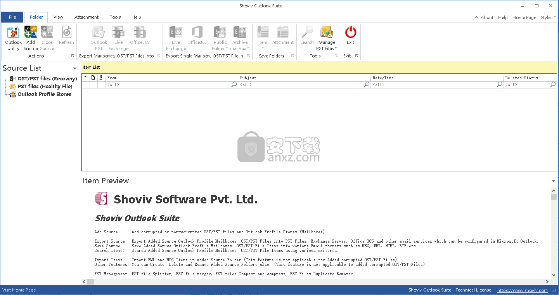Click the top-right Help button
The height and width of the screenshot is (295, 559).
click(x=503, y=17)
